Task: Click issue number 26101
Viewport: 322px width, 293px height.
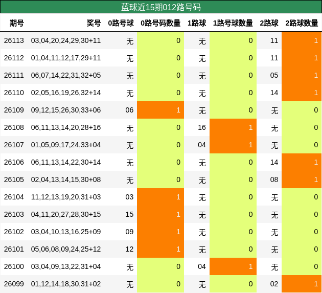Action: (14, 249)
